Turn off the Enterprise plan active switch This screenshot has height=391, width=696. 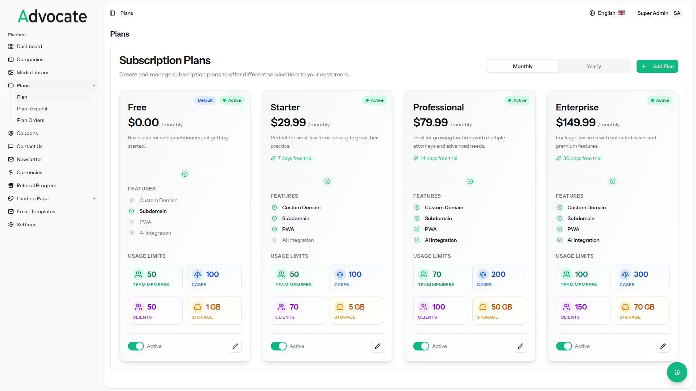point(564,346)
